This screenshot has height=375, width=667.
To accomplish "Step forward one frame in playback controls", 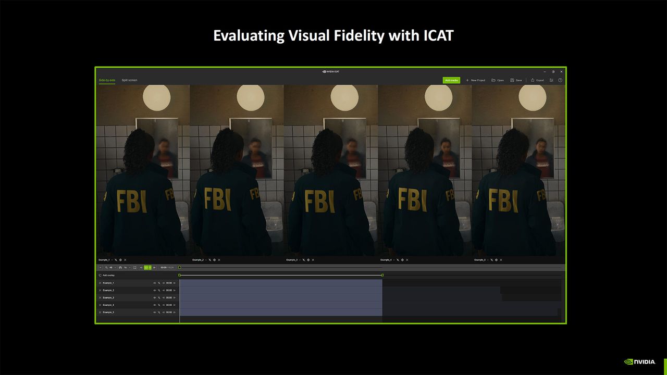I will [154, 267].
